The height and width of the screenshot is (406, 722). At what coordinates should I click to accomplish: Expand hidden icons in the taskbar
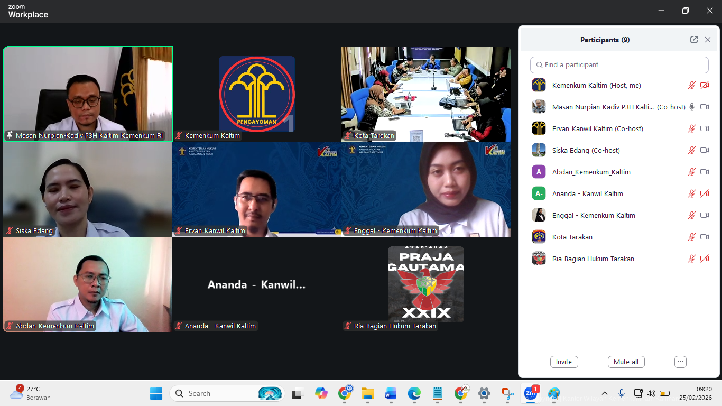[605, 393]
